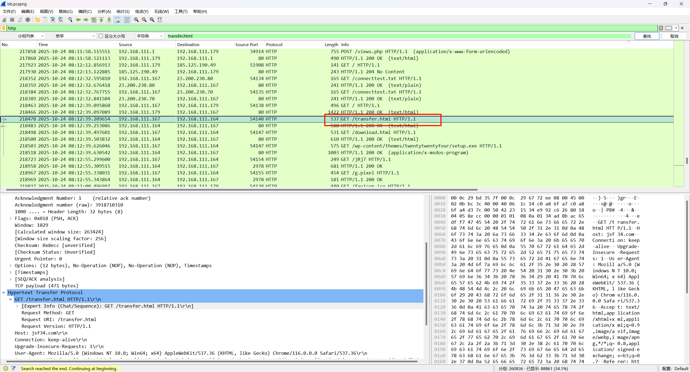The width and height of the screenshot is (690, 372).
Task: Click the start capture shark fin icon
Action: tap(4, 20)
